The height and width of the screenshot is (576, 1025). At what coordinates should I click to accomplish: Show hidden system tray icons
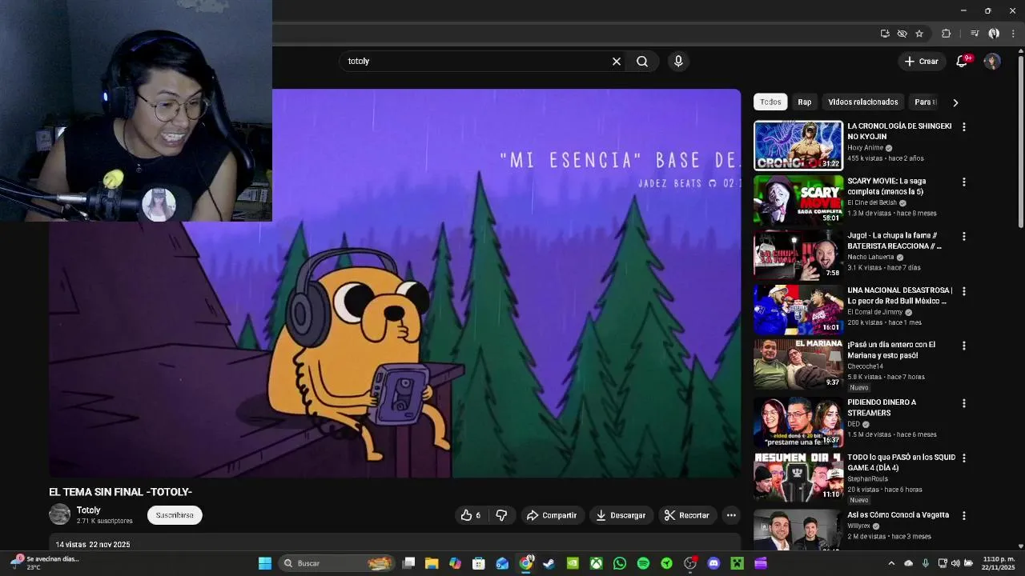(x=891, y=563)
